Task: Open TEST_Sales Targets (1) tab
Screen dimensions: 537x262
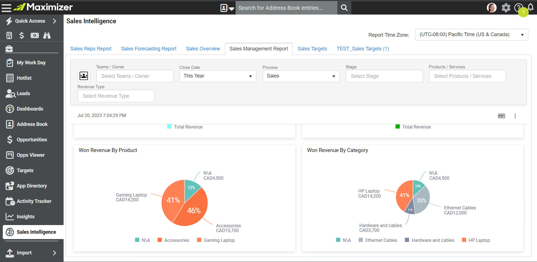Action: tap(363, 49)
